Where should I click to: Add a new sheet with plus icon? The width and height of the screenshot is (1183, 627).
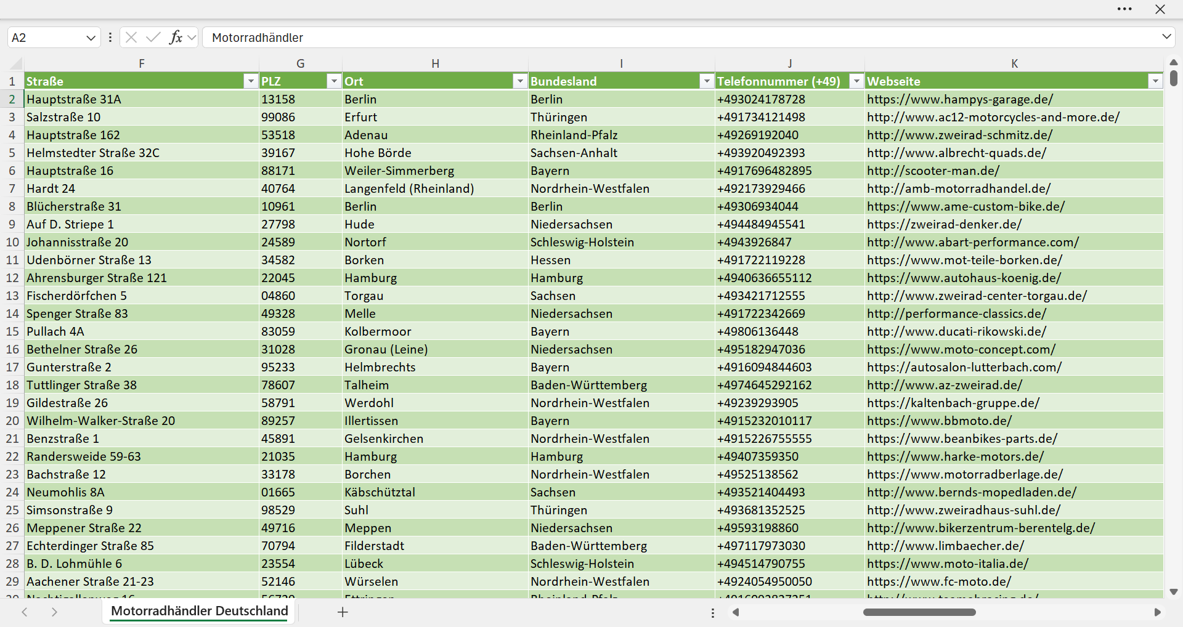343,612
